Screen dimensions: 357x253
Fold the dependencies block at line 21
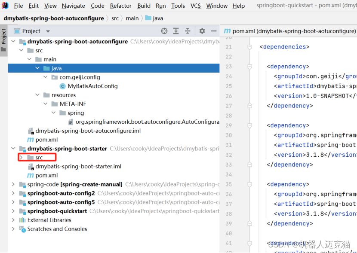pyautogui.click(x=249, y=47)
